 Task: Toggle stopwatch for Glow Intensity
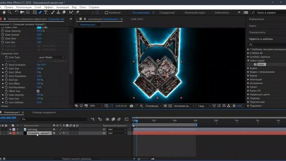(3, 31)
